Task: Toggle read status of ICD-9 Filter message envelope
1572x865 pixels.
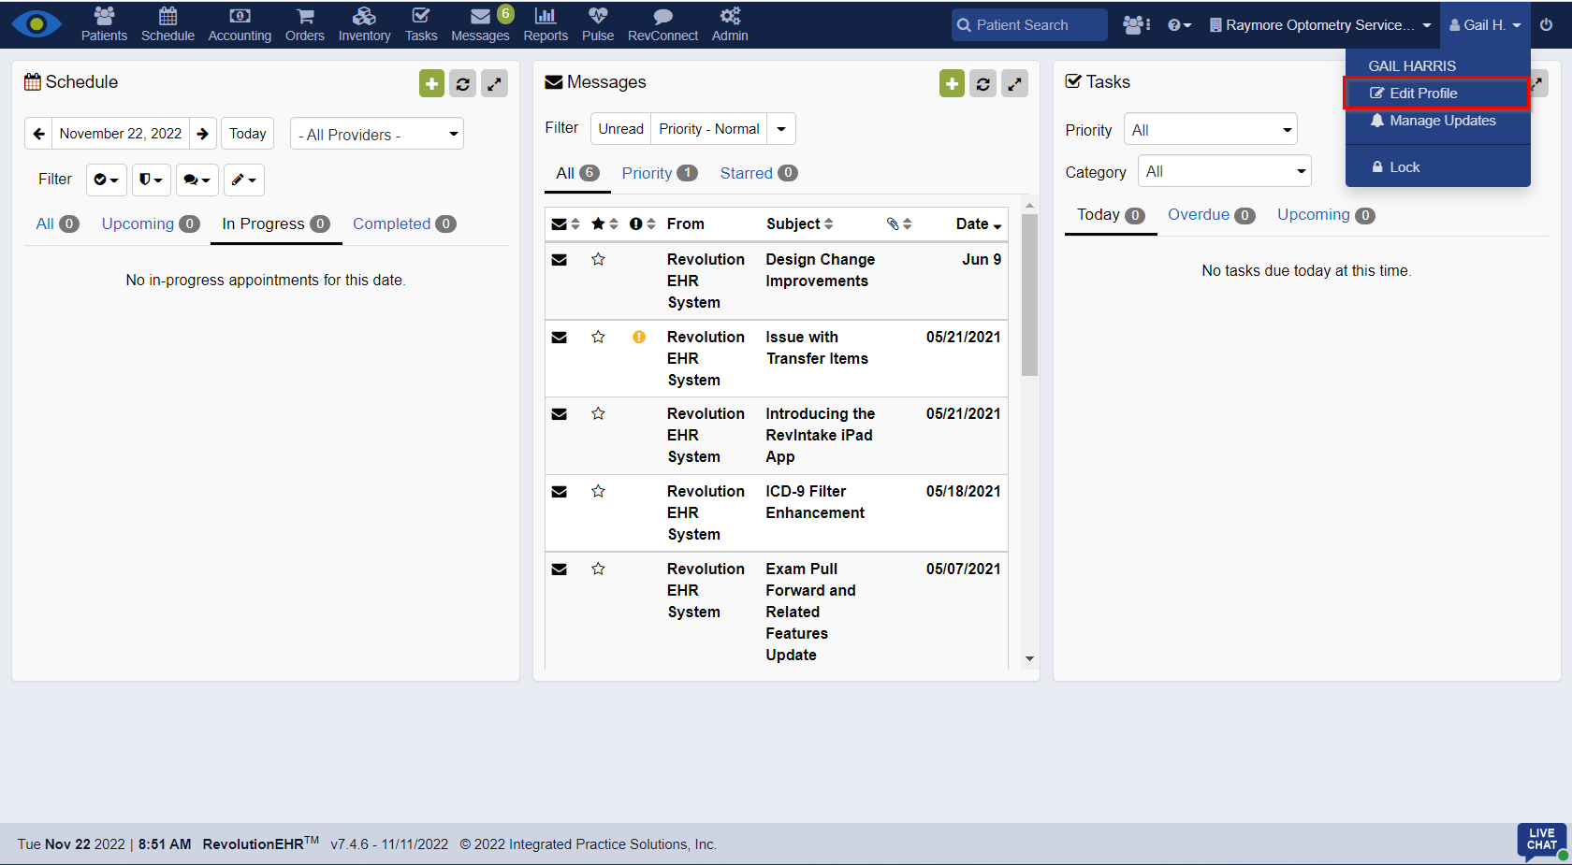Action: point(560,491)
